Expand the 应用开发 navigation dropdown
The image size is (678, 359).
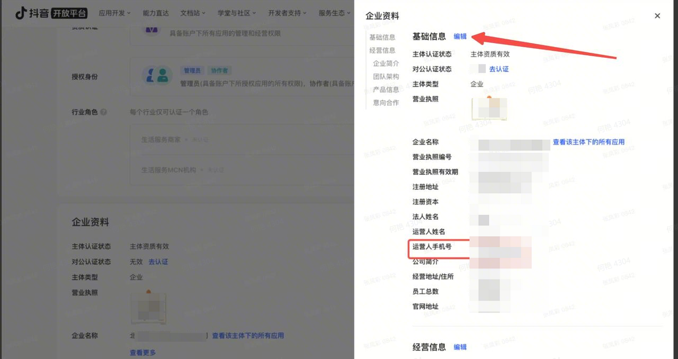pos(114,13)
